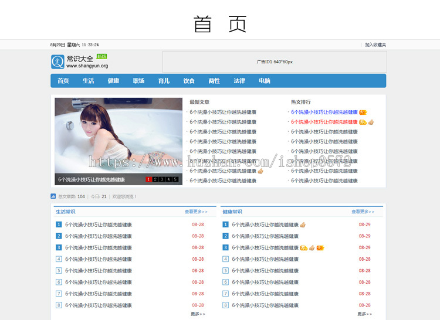Viewport: 440px width, 320px height.
Task: Open the 健康 navigation menu item
Action: coord(113,81)
